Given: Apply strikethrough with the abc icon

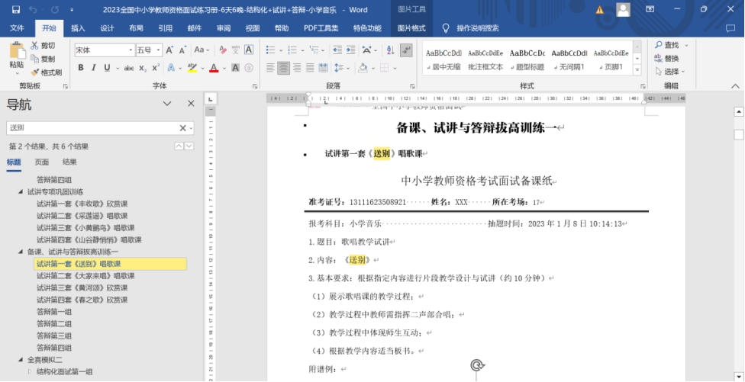Looking at the screenshot, I should click(x=129, y=68).
